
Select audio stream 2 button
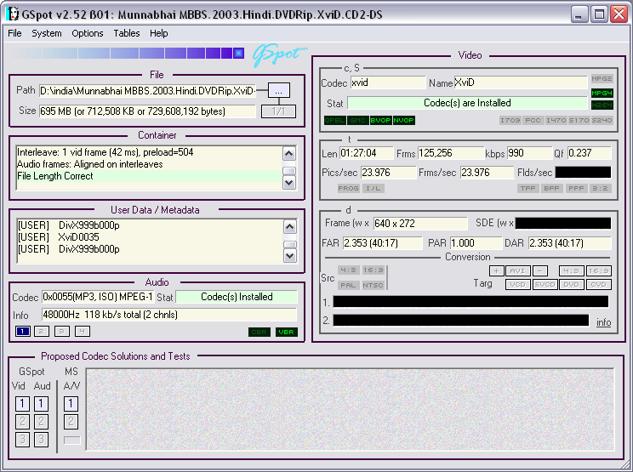click(x=41, y=332)
